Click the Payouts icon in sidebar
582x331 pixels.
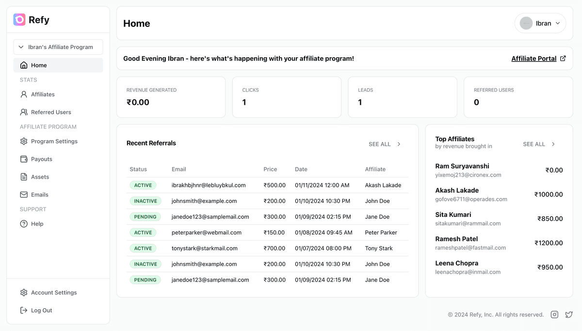[23, 159]
